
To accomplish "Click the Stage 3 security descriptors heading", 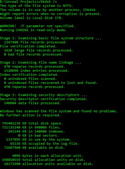I will click(x=44, y=95).
